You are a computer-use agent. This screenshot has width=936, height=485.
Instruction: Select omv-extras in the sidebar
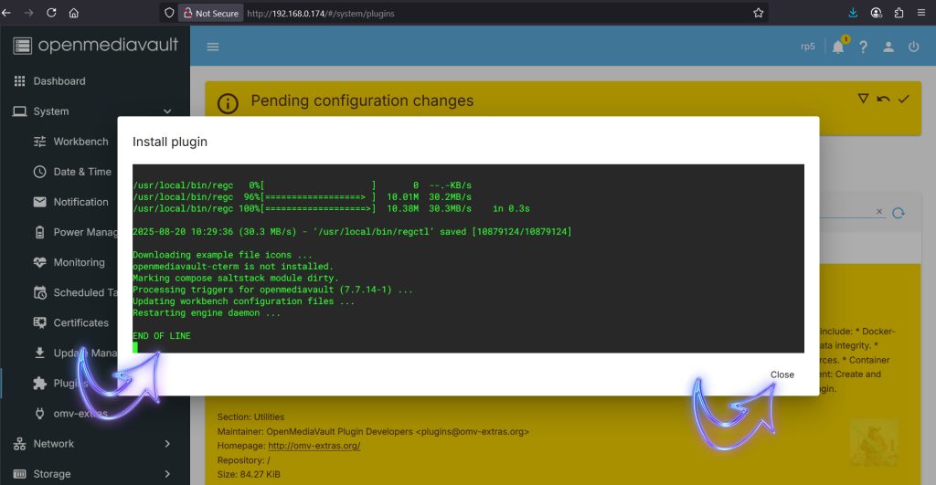tap(80, 413)
